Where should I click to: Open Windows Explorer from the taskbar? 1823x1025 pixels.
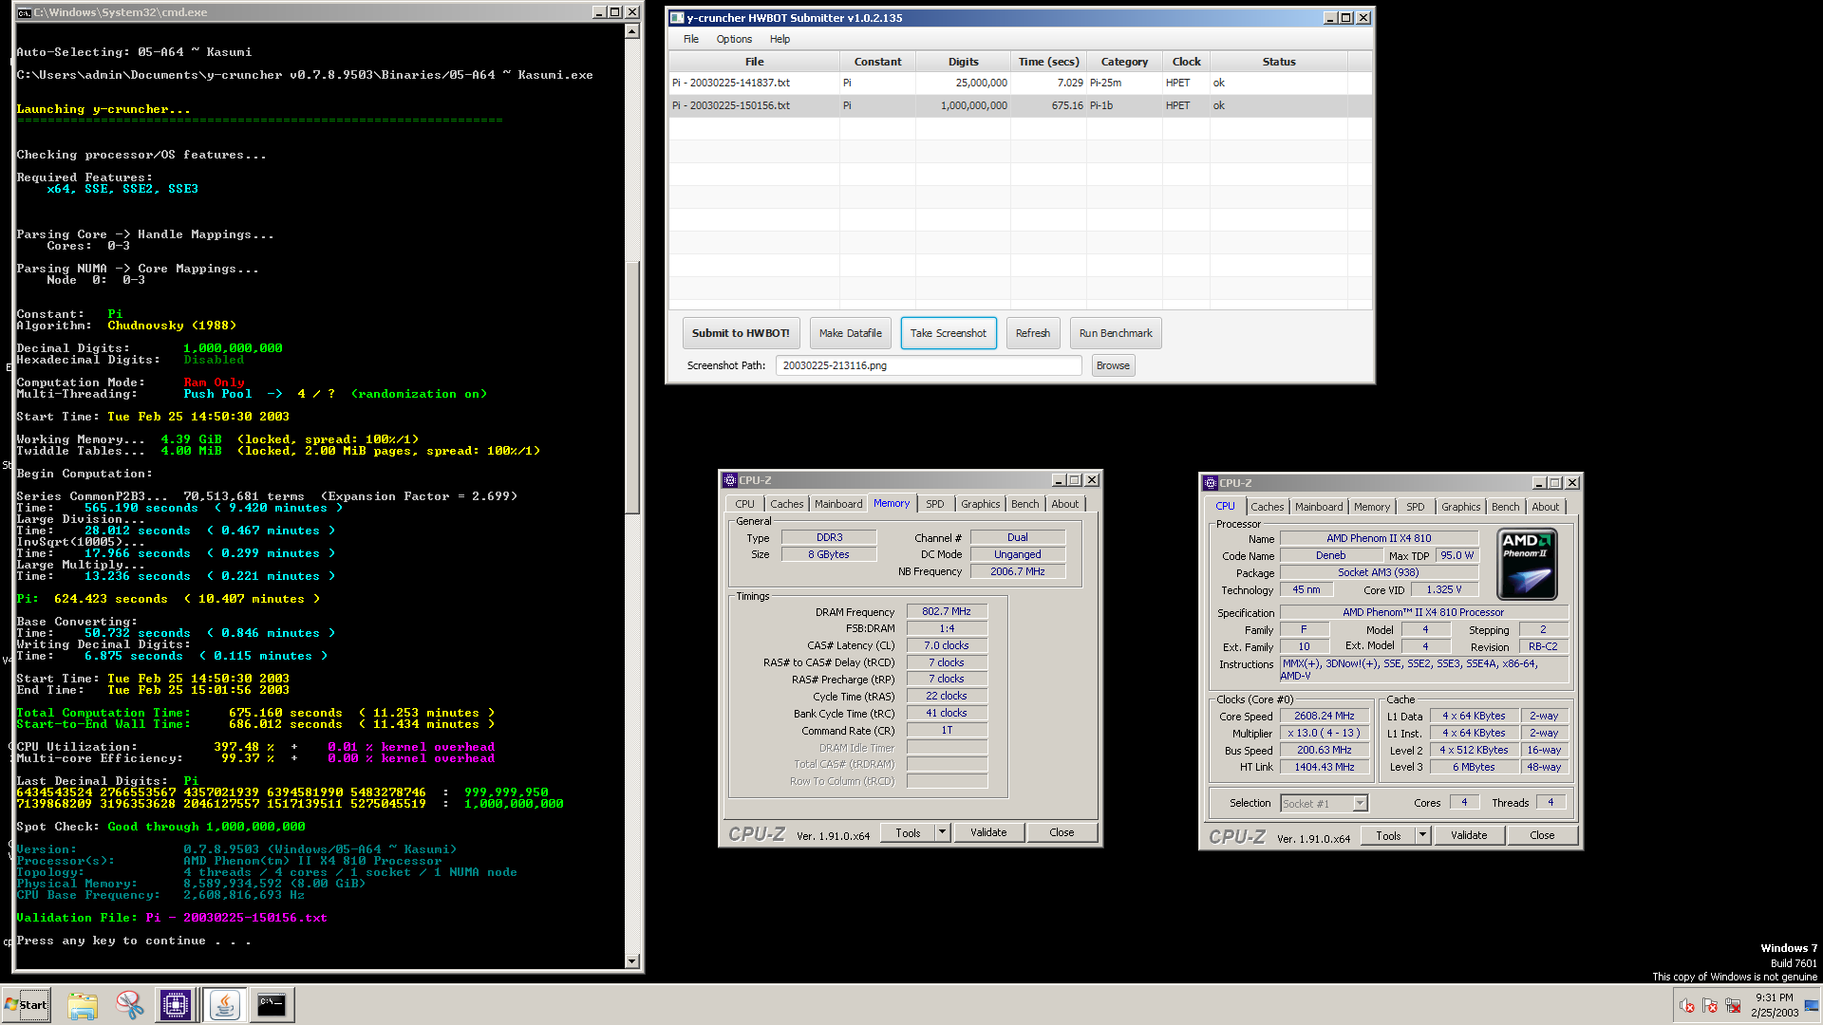(83, 1005)
